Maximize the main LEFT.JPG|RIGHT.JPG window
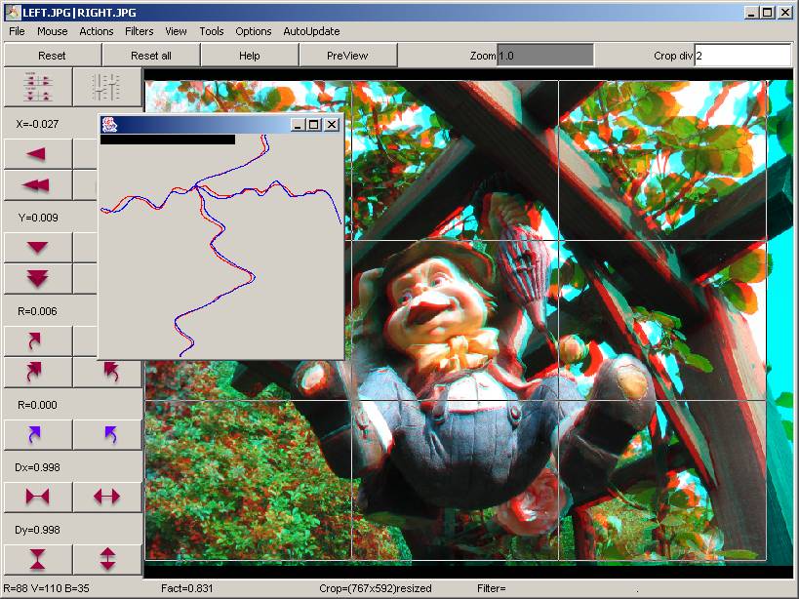799x599 pixels. pos(768,13)
